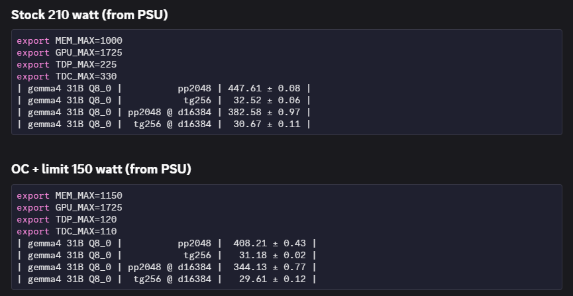The image size is (573, 296).
Task: Click TDP_MAX=120 line
Action: (x=67, y=219)
